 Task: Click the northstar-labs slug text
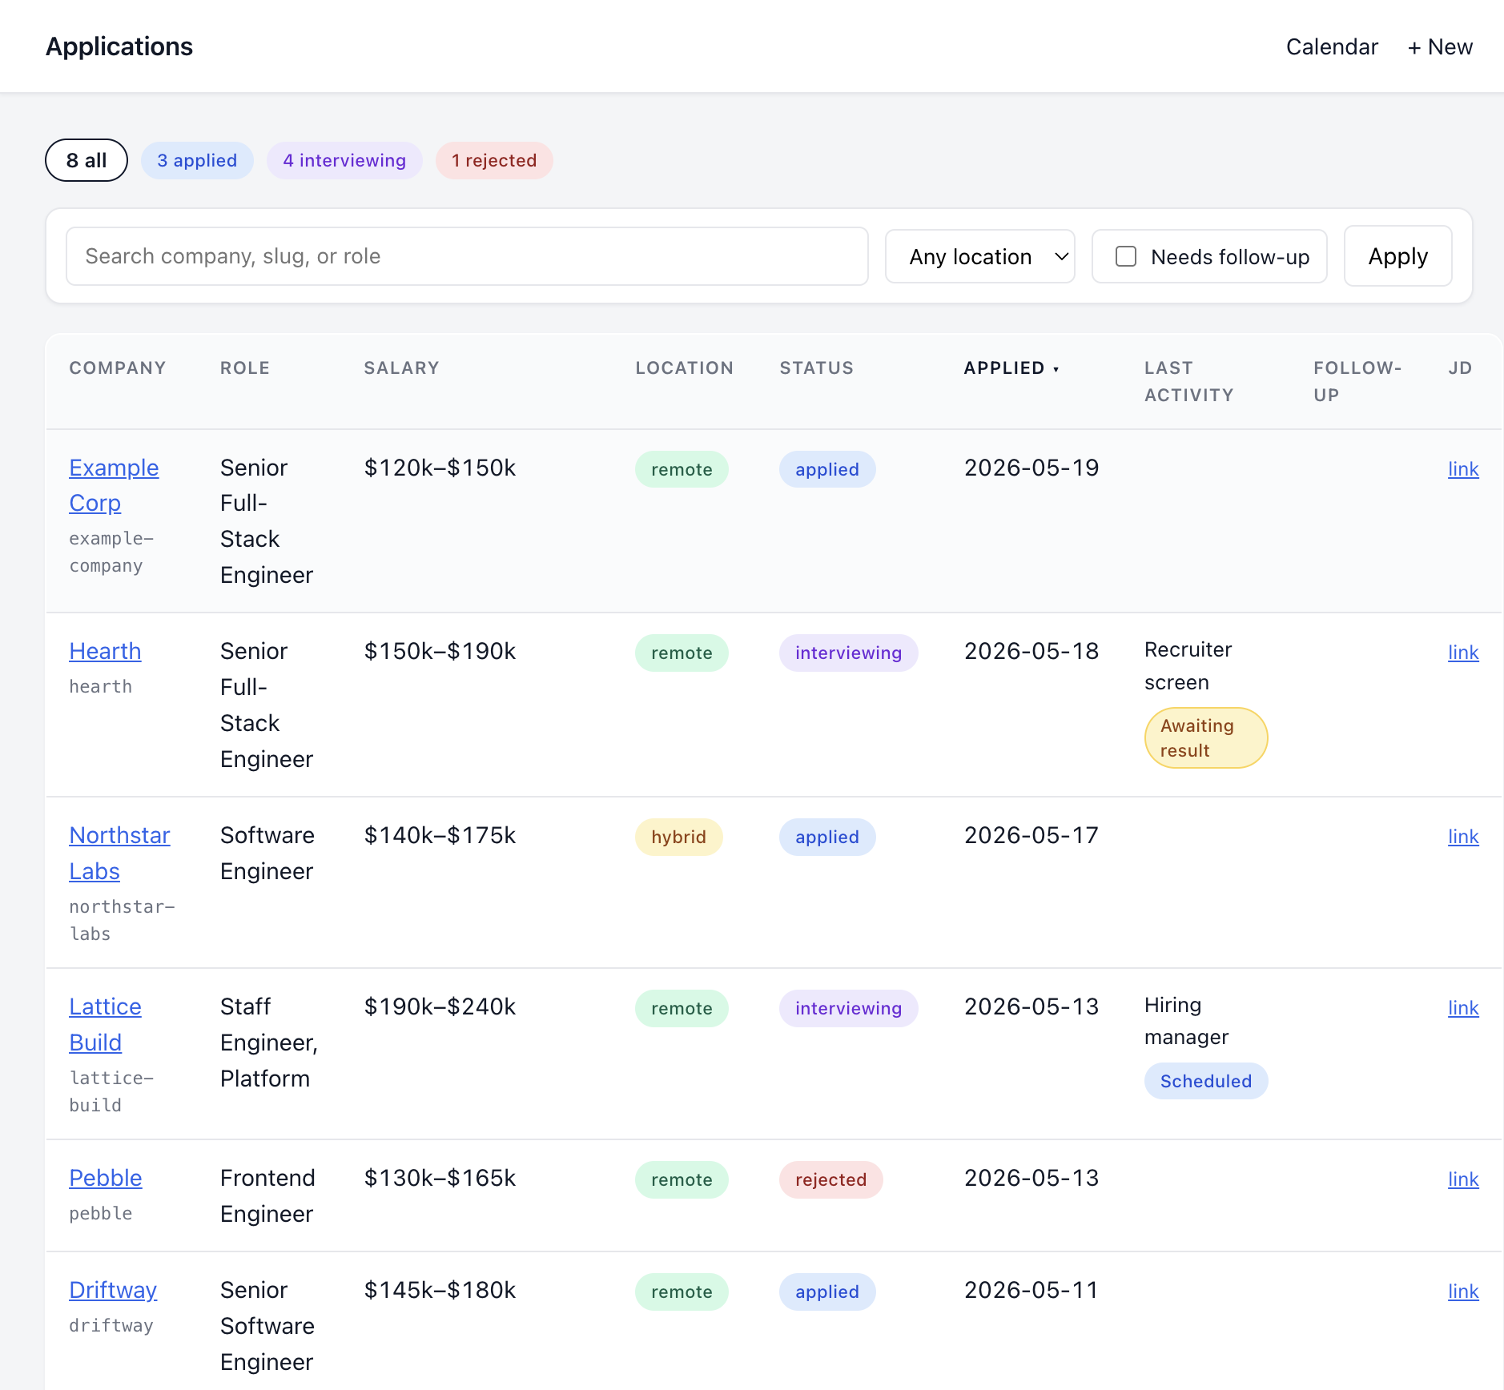122,920
